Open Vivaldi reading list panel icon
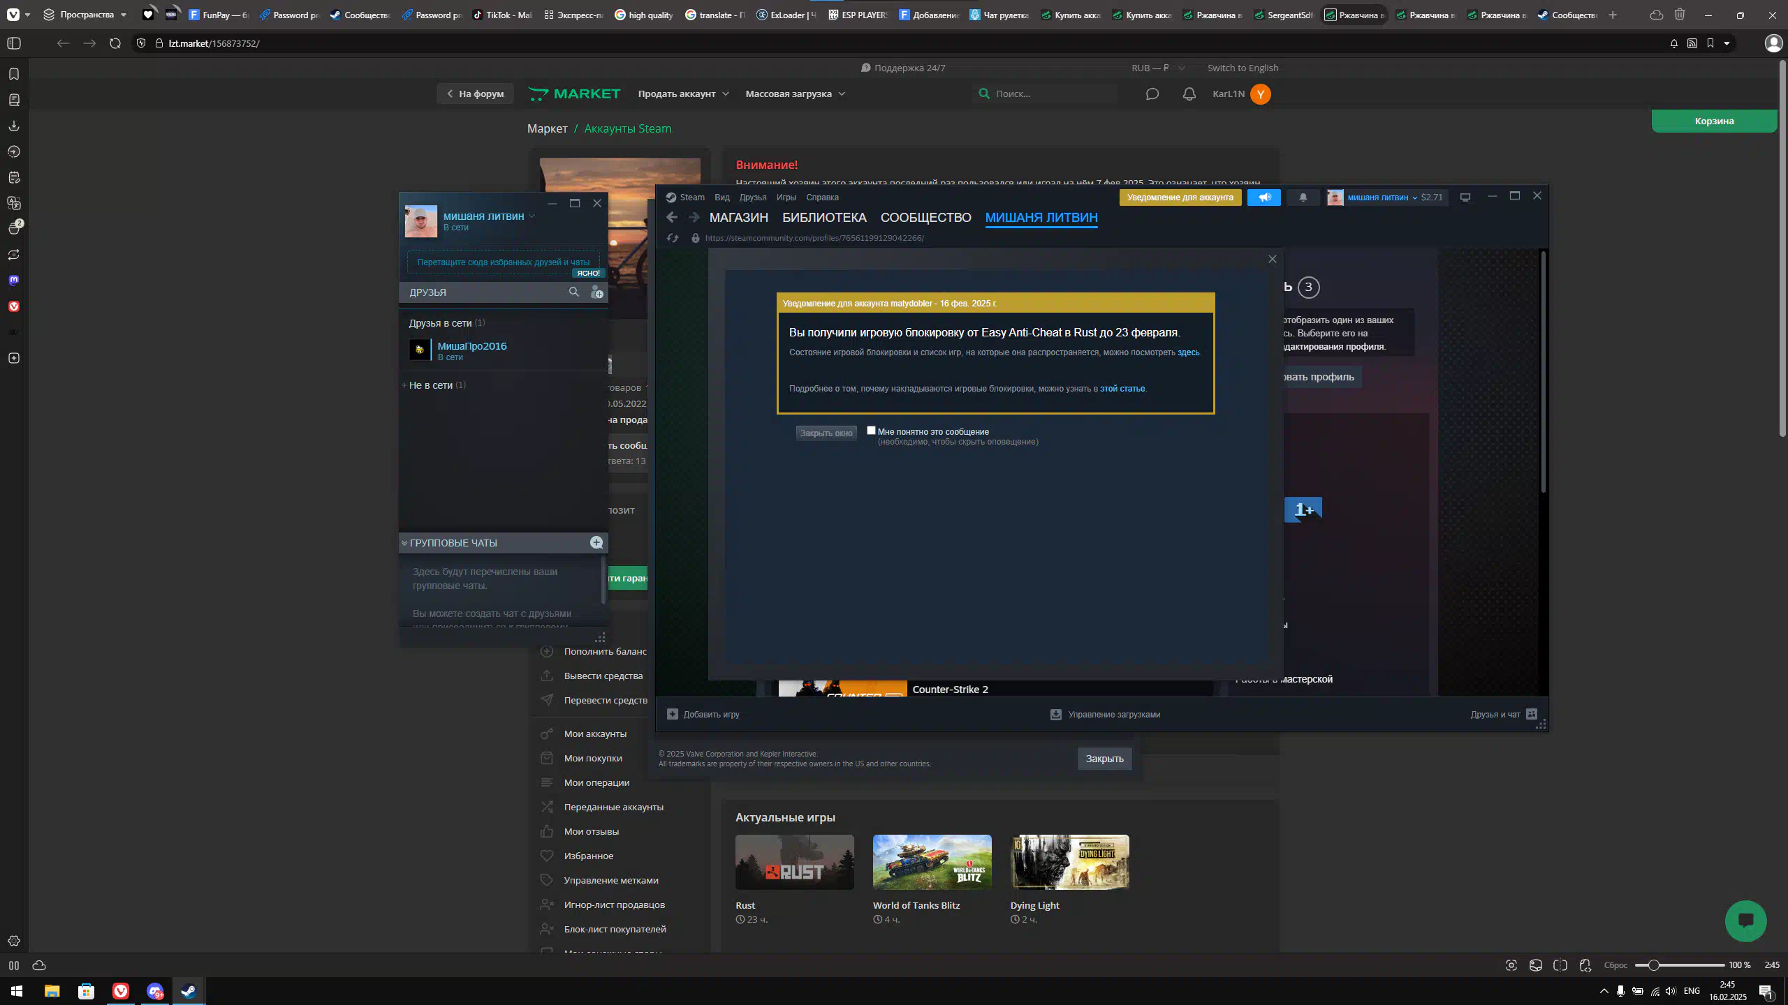Image resolution: width=1788 pixels, height=1005 pixels. pyautogui.click(x=14, y=100)
